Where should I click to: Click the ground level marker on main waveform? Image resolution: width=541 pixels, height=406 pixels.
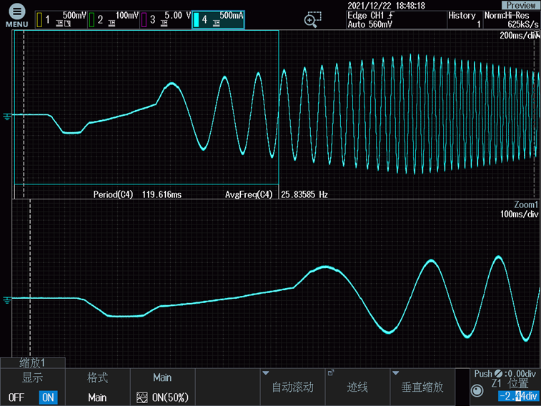point(8,115)
